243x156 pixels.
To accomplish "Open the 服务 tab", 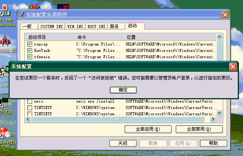I will pos(116,26).
